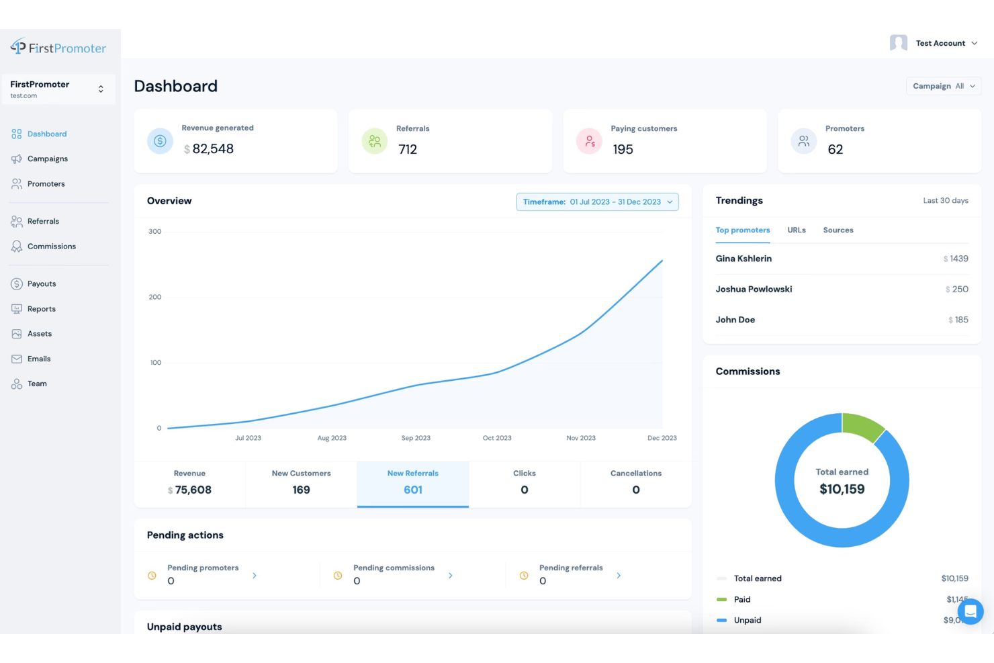Click the Pending commissions chevron link

[450, 575]
